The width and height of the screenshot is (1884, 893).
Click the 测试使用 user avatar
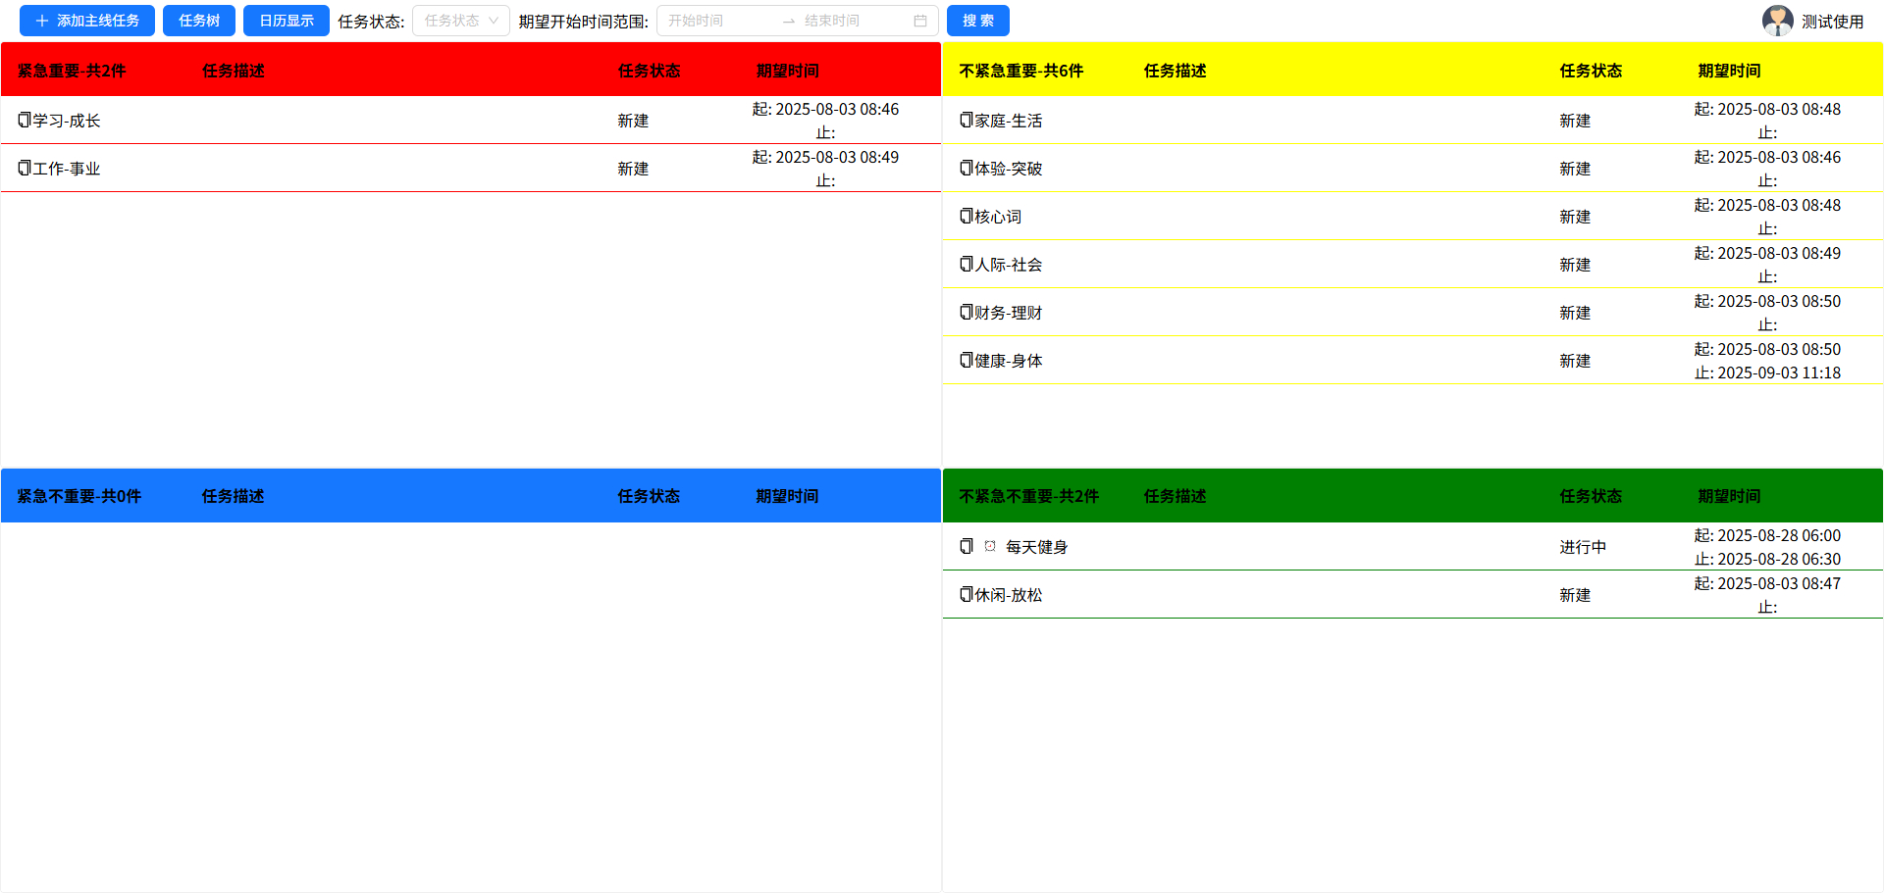click(x=1778, y=21)
